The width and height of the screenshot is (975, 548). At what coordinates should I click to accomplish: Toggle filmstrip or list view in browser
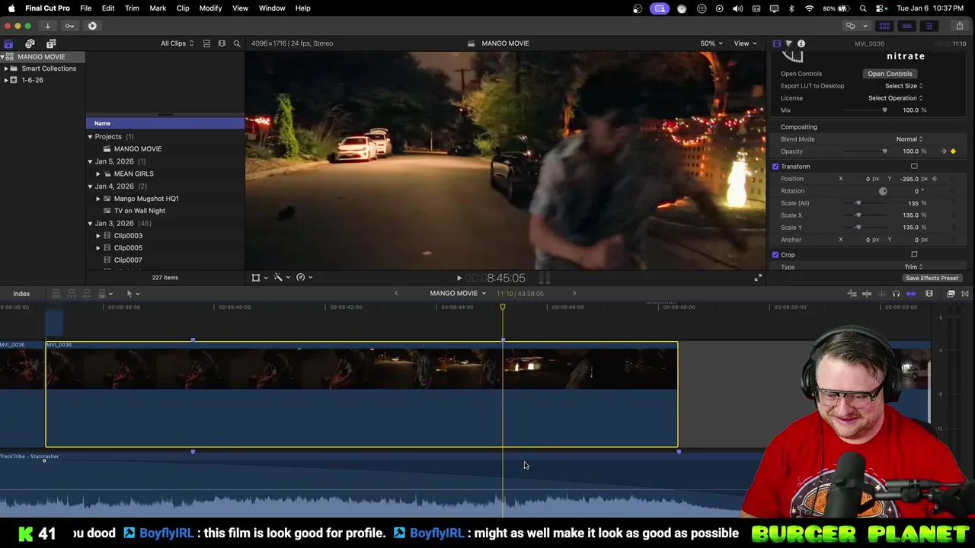tap(222, 43)
